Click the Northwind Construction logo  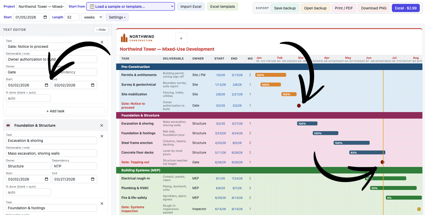138,38
